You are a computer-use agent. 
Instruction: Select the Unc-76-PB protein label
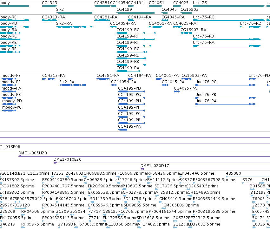[206, 95]
